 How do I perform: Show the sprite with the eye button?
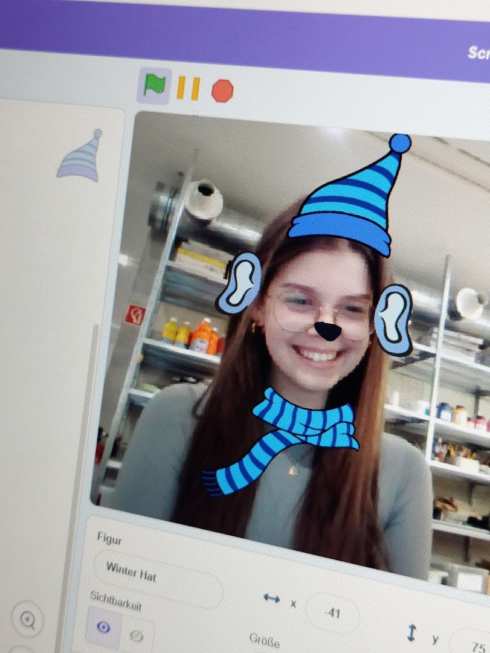coord(104,628)
